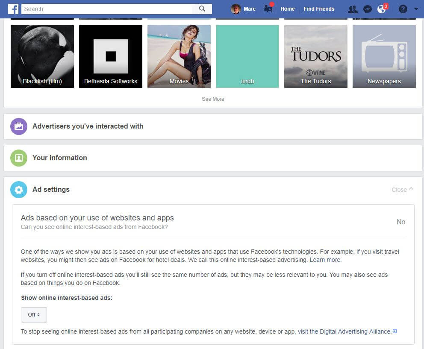The width and height of the screenshot is (424, 349).
Task: Click the No status for interest-based ads
Action: (x=401, y=222)
